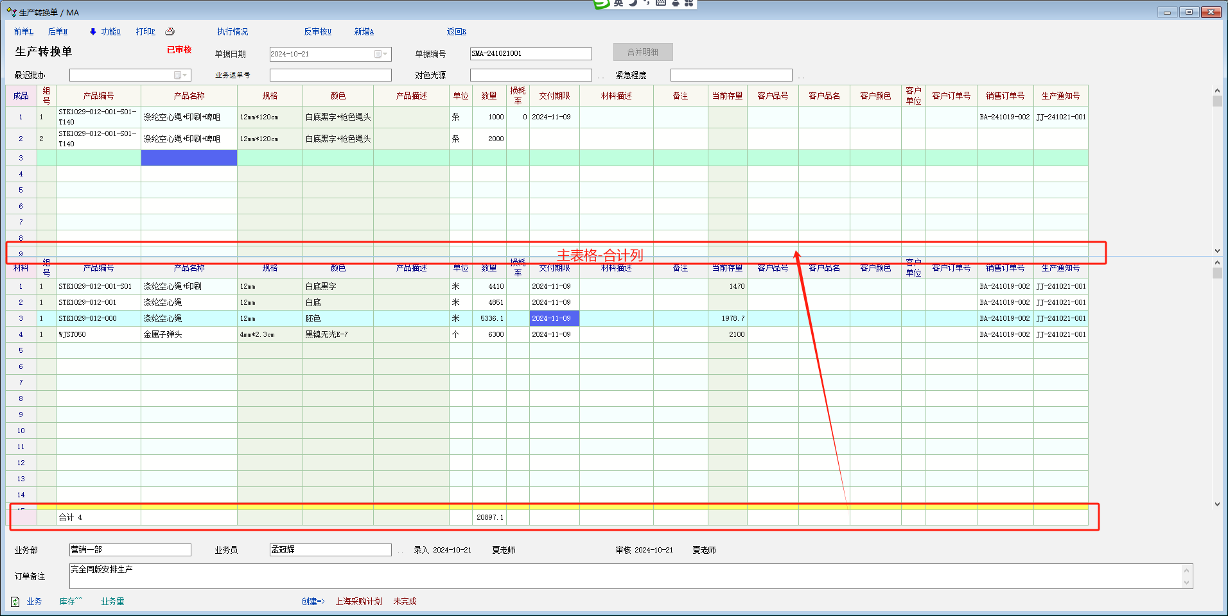The image size is (1228, 616).
Task: Click the 合并明细 button
Action: 642,52
